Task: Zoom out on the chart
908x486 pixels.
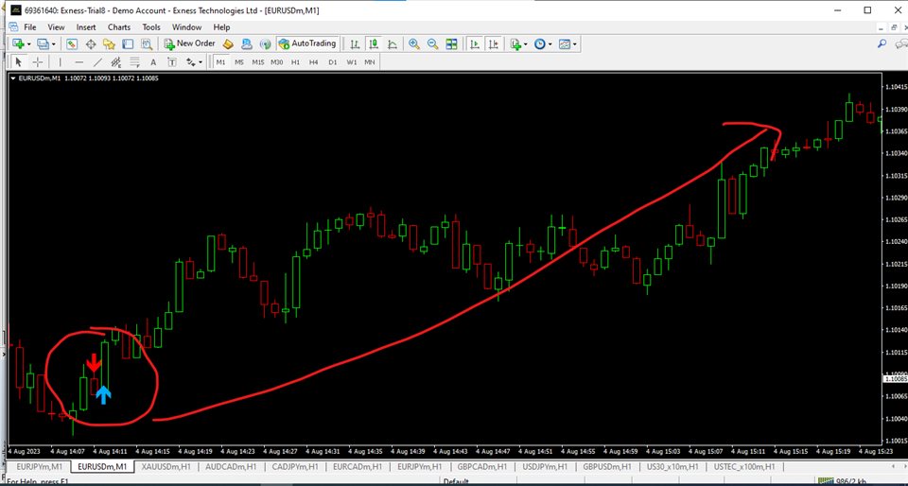Action: coord(432,44)
